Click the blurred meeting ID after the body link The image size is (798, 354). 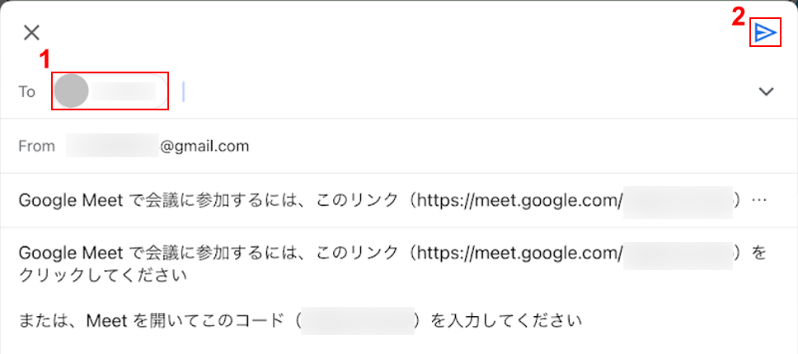678,254
